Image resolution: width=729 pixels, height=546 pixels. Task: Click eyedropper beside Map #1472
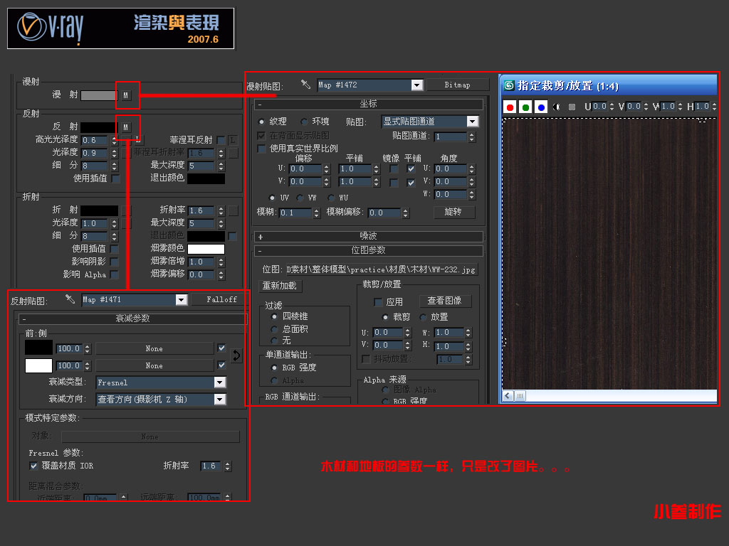306,85
